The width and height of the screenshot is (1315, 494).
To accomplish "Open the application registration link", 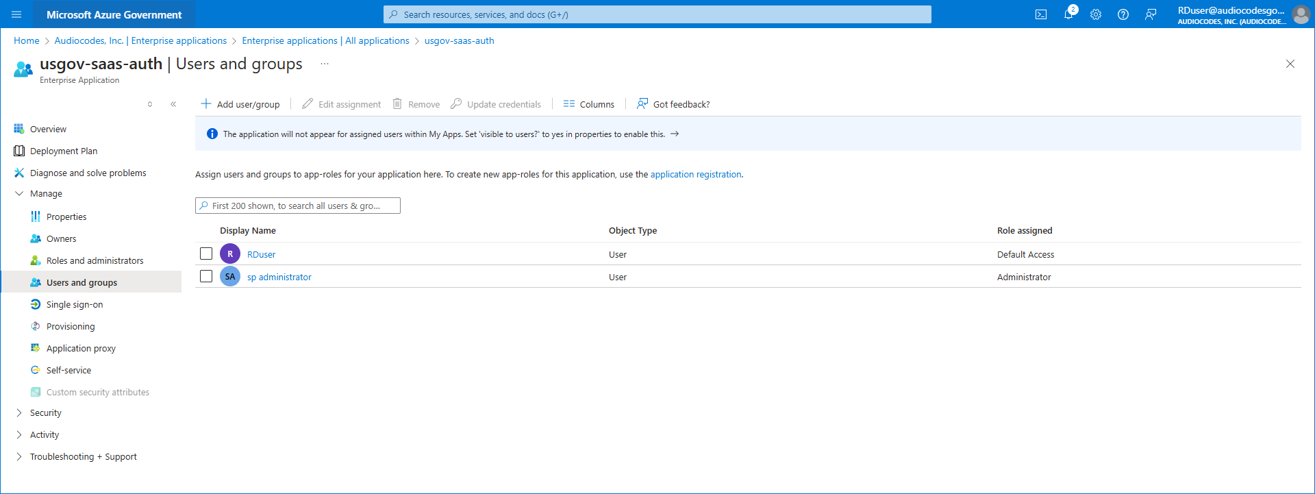I will tap(696, 174).
